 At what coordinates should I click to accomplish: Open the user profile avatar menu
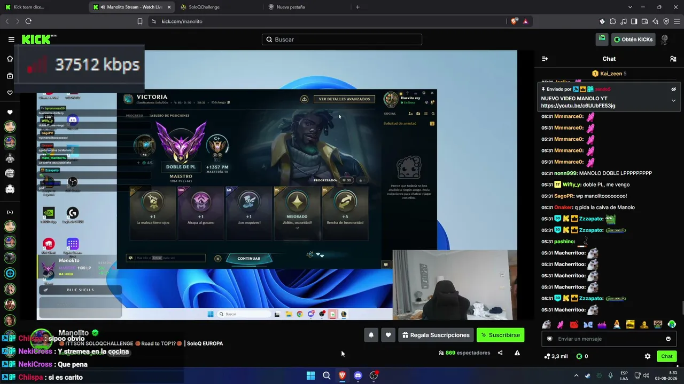point(665,39)
